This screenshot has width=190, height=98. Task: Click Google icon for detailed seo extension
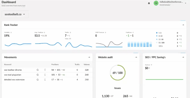[37, 80]
